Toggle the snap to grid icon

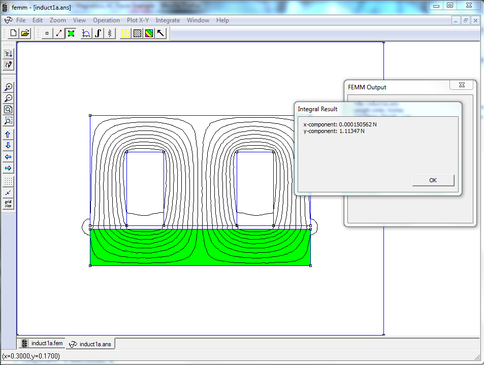[8, 193]
